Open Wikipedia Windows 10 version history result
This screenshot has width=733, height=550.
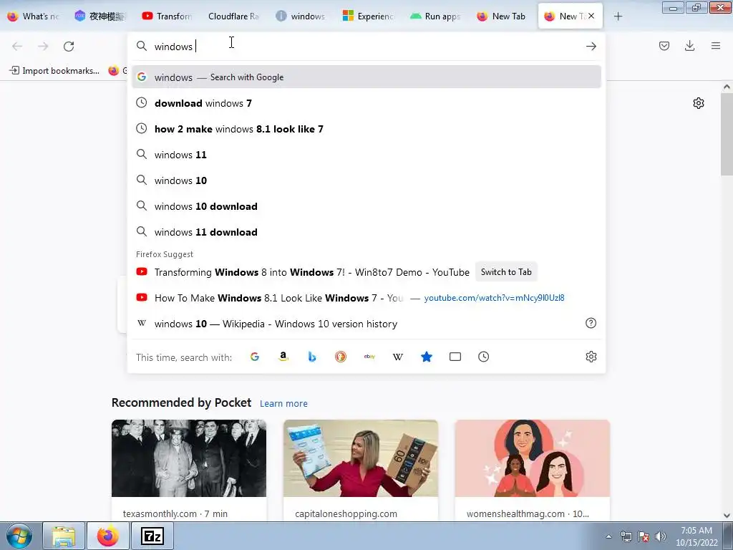pyautogui.click(x=366, y=324)
